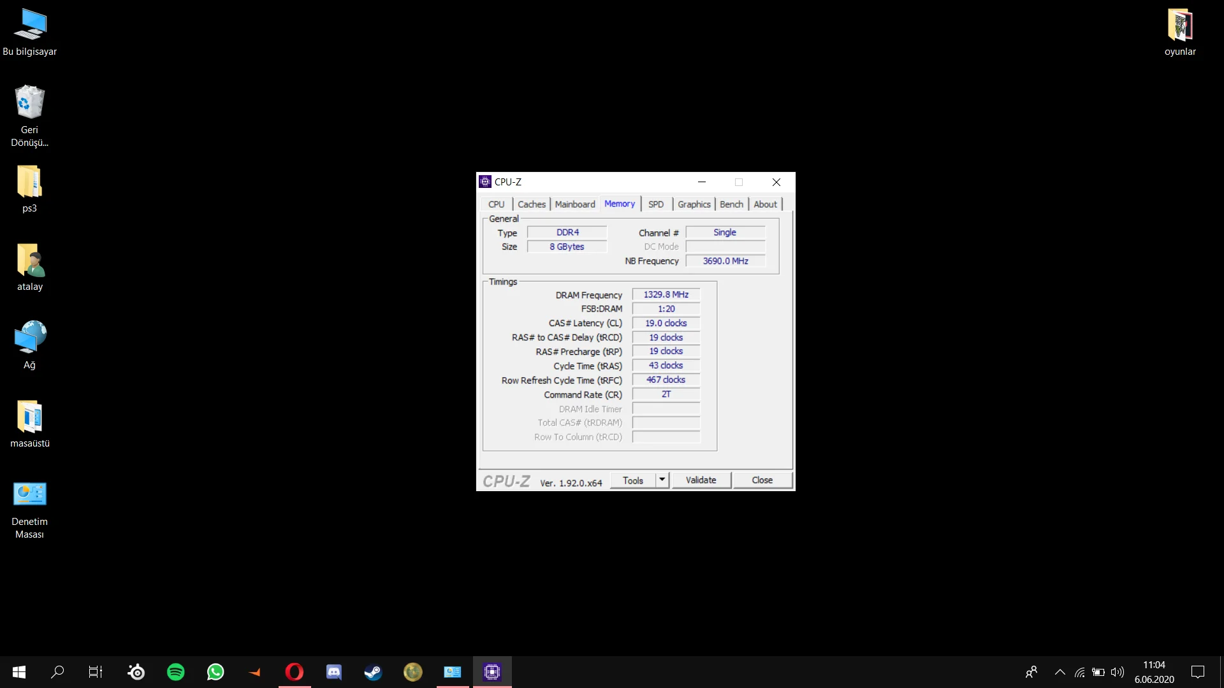This screenshot has width=1224, height=688.
Task: Switch to the Mainboard tab
Action: [x=574, y=204]
